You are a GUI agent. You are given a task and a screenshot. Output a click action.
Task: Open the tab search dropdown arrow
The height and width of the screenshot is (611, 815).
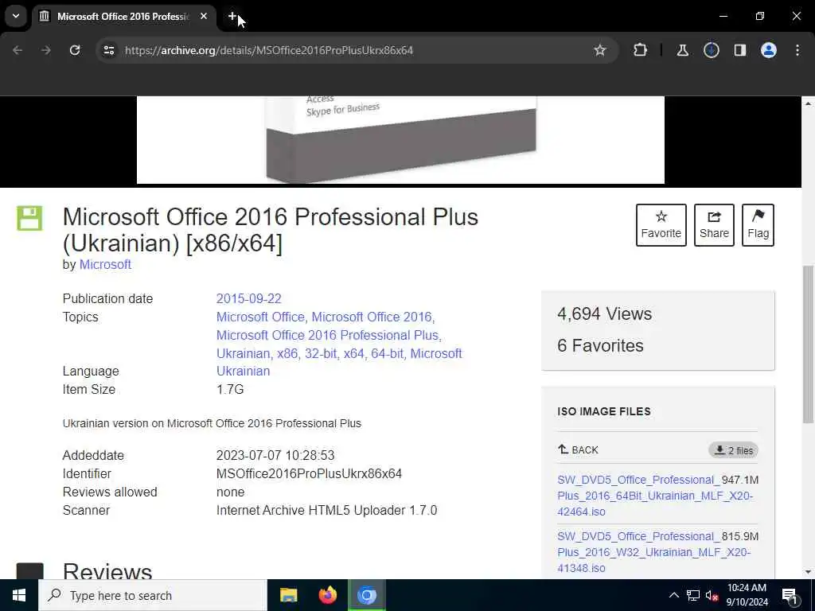click(16, 16)
